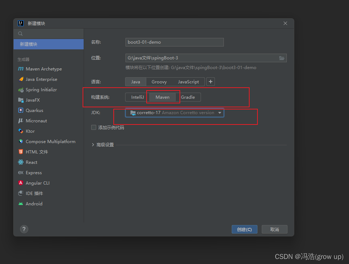
Task: Close the New Module dialog
Action: [x=285, y=23]
